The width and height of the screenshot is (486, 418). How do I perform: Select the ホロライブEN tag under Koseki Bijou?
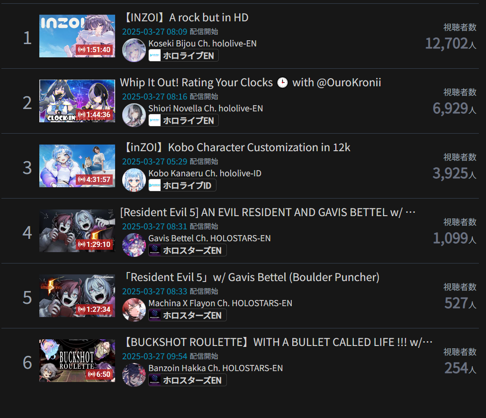tap(183, 55)
